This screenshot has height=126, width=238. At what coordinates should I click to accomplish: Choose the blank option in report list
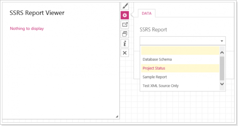(x=180, y=51)
